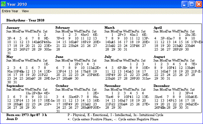203x124 pixels.
Task: Click the name 'Joan D'
Action: click(x=12, y=119)
